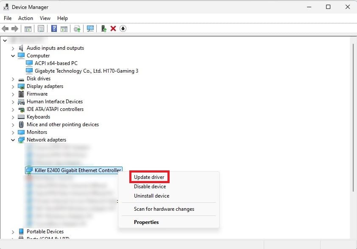Expand the Portable Devices node
This screenshot has height=249, width=357.
click(x=13, y=232)
